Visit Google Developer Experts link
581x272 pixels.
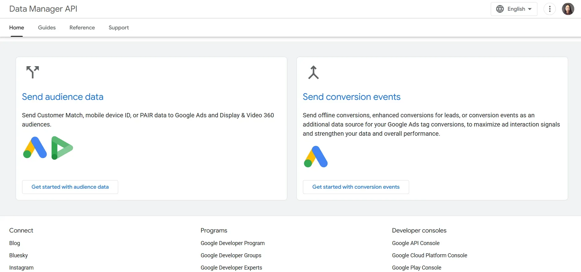(x=231, y=267)
